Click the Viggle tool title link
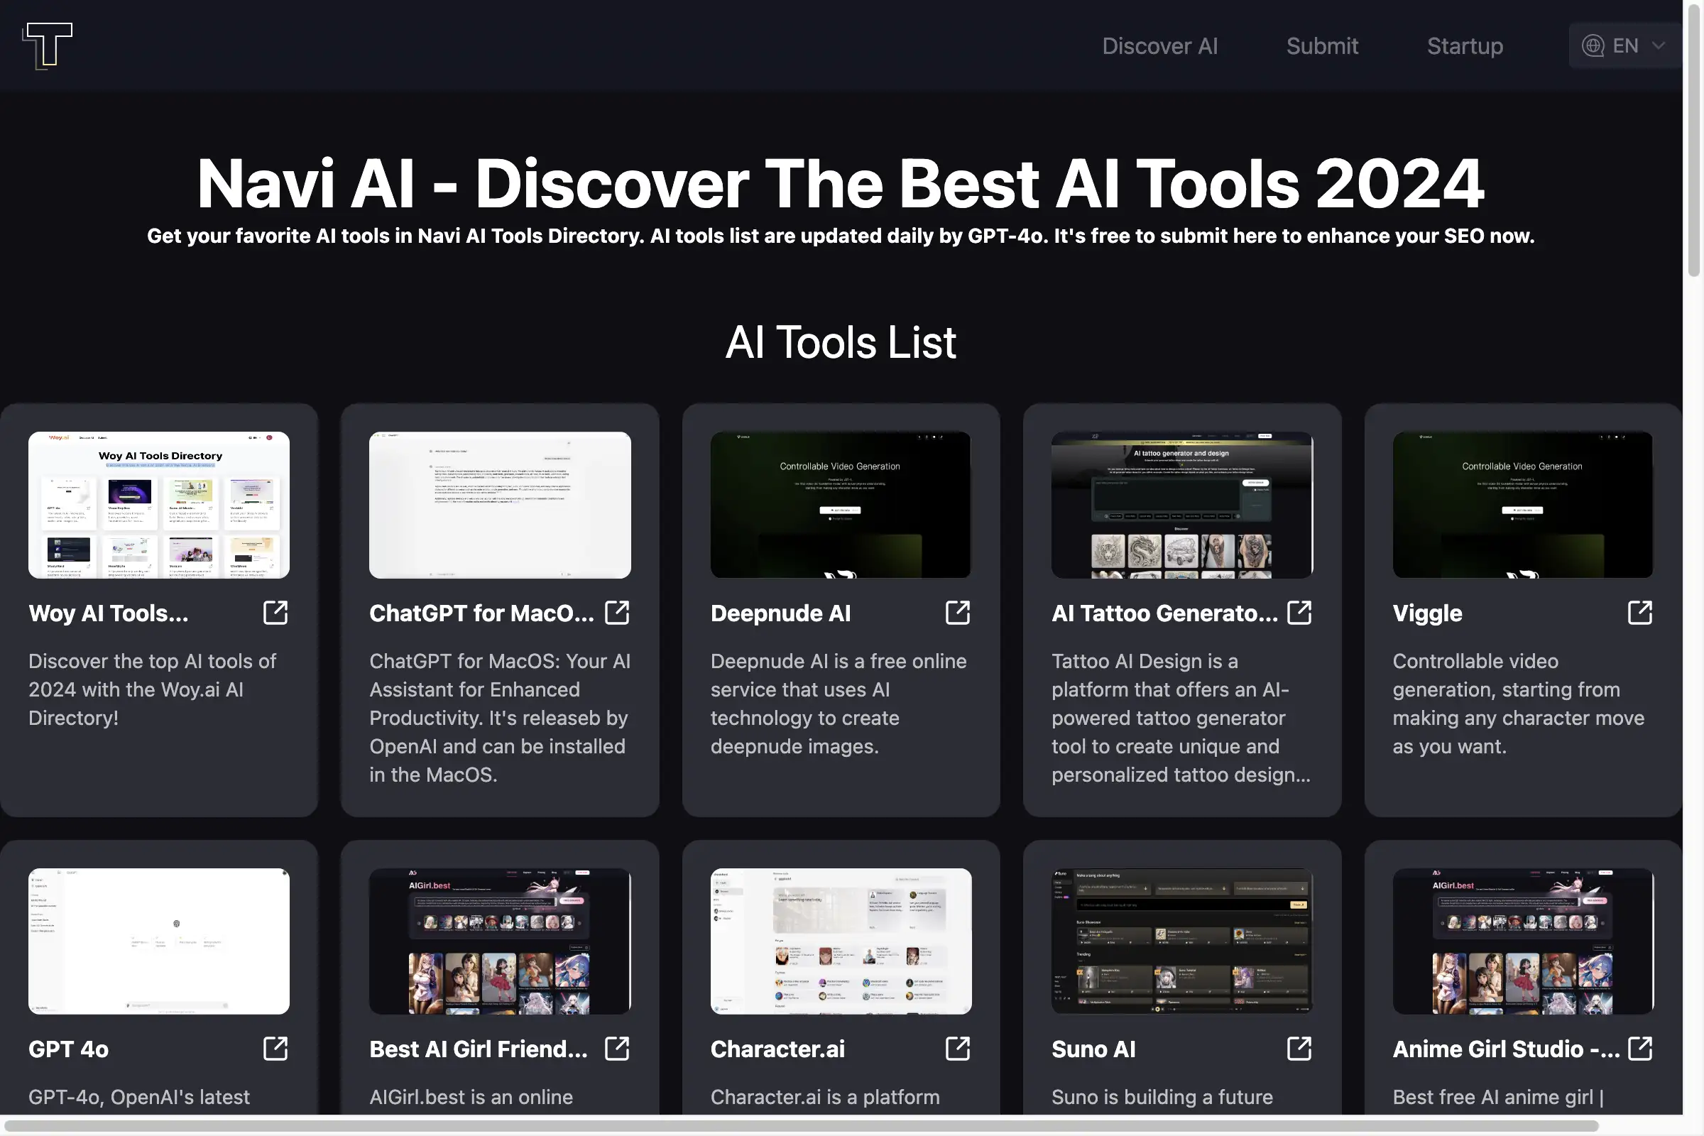Image resolution: width=1704 pixels, height=1136 pixels. 1426,613
